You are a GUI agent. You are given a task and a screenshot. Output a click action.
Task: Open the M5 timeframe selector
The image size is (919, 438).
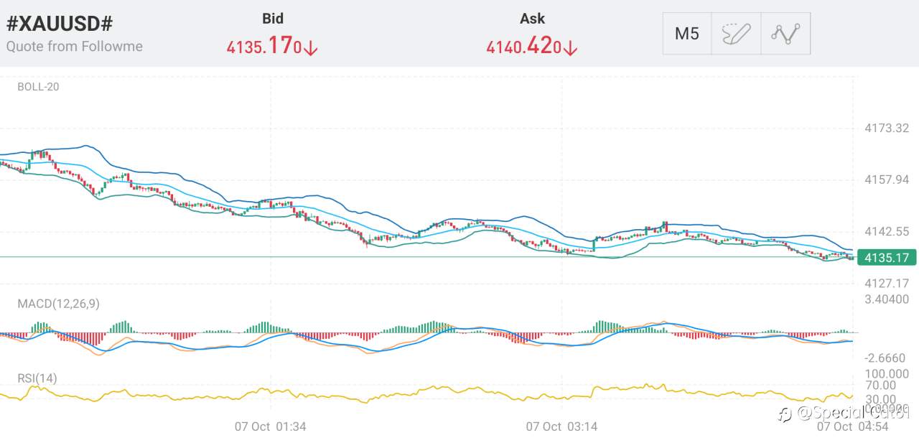point(687,33)
